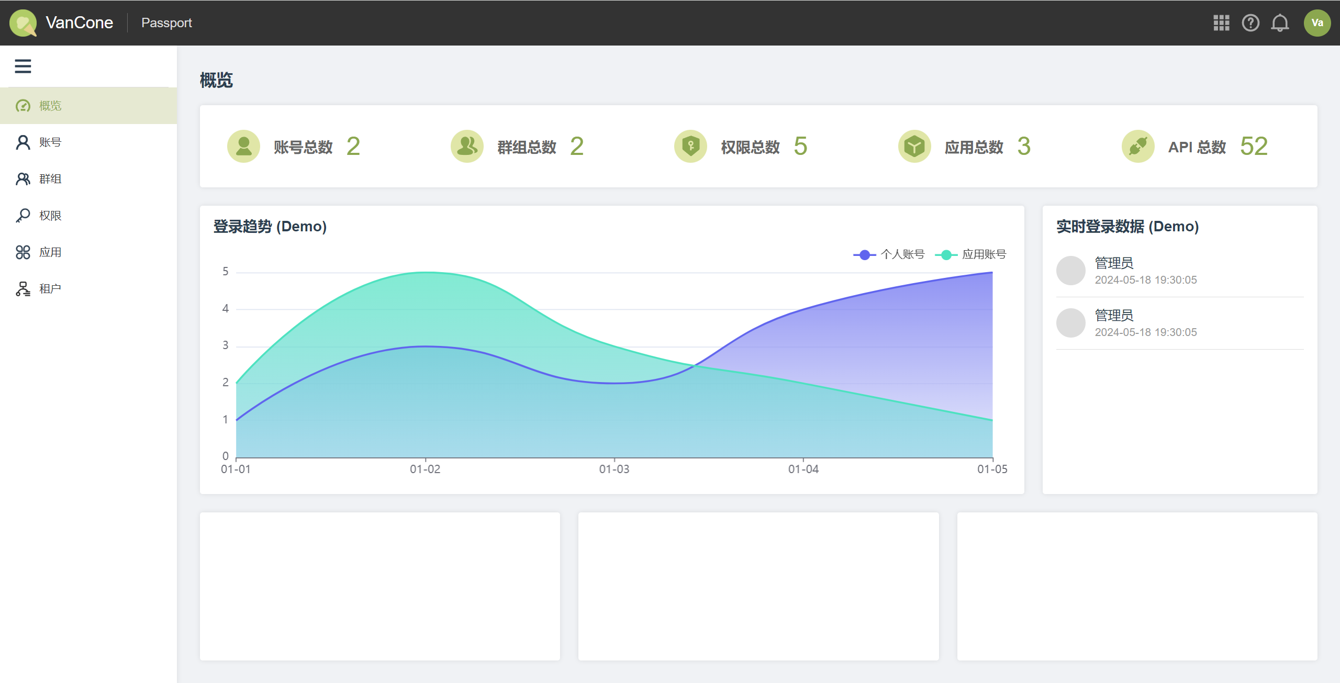Click the 01-02 point on chart axis
This screenshot has width=1340, height=683.
425,469
